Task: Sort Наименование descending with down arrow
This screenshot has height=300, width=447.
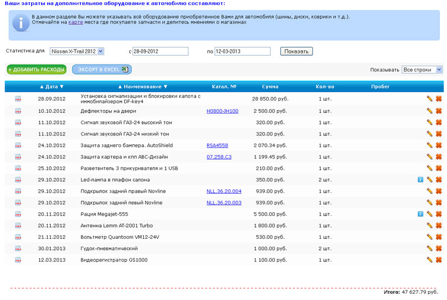Action: 166,87
